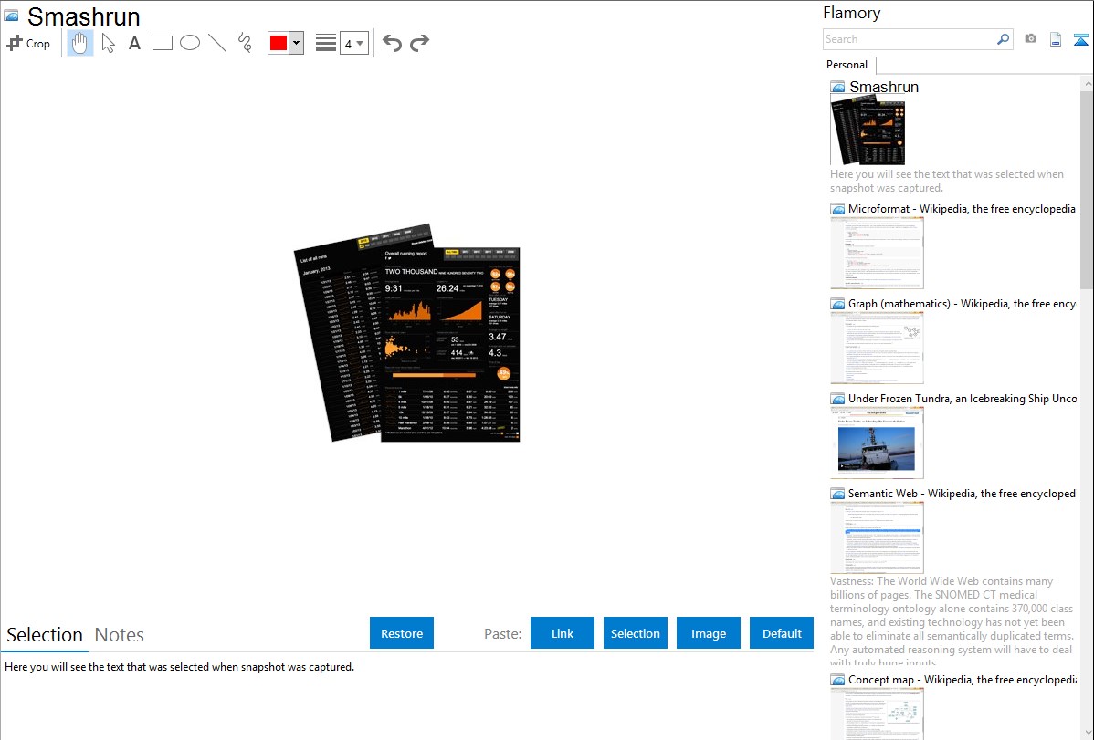Switch to the Selection tab
The height and width of the screenshot is (740, 1094).
pyautogui.click(x=45, y=635)
